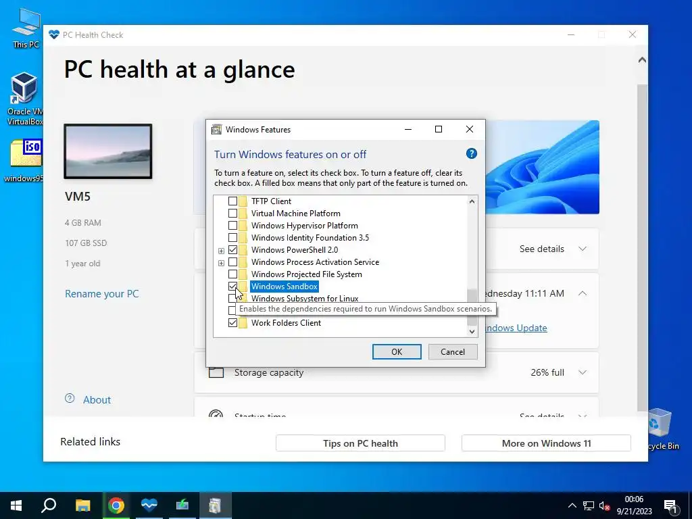Switch to Google Chrome in taskbar
692x519 pixels.
point(116,505)
